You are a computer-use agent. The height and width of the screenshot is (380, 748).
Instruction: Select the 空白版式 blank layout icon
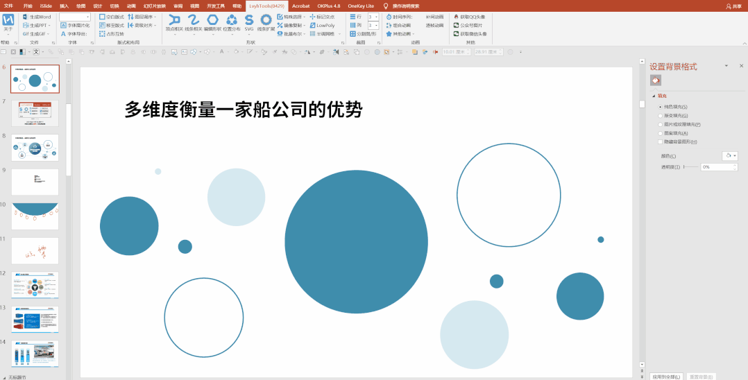pos(102,17)
